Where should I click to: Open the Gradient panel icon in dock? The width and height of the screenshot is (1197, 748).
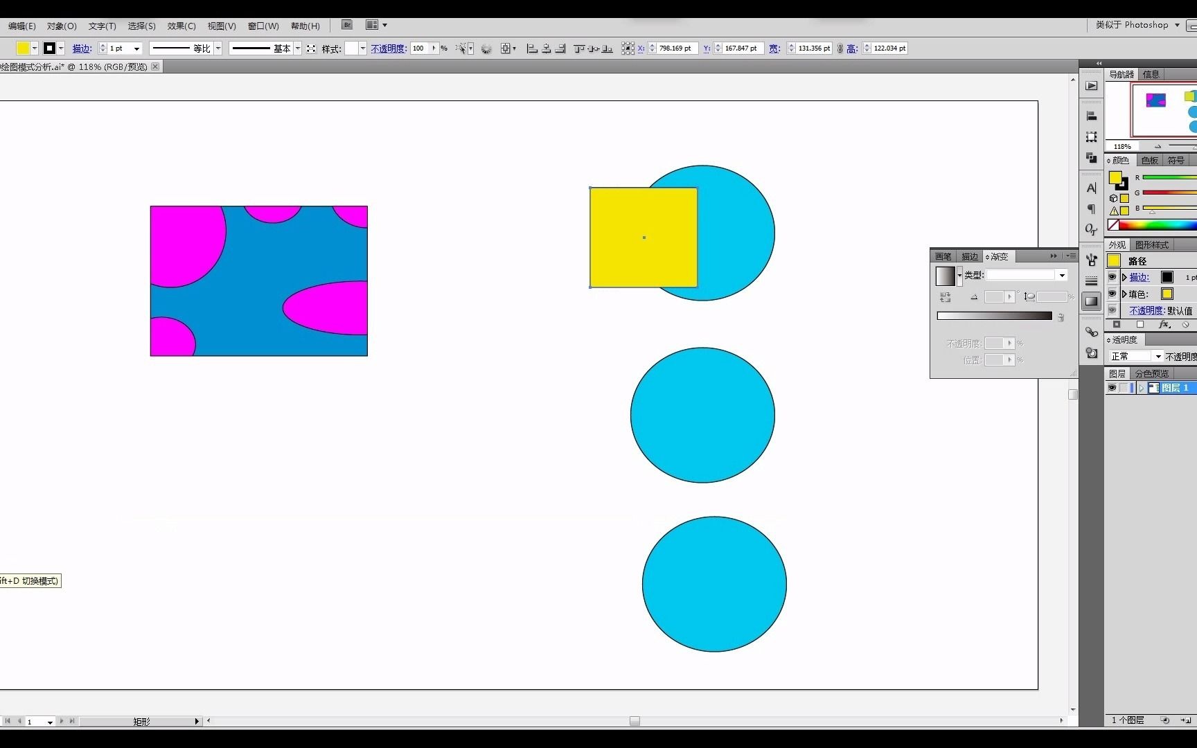(1092, 301)
